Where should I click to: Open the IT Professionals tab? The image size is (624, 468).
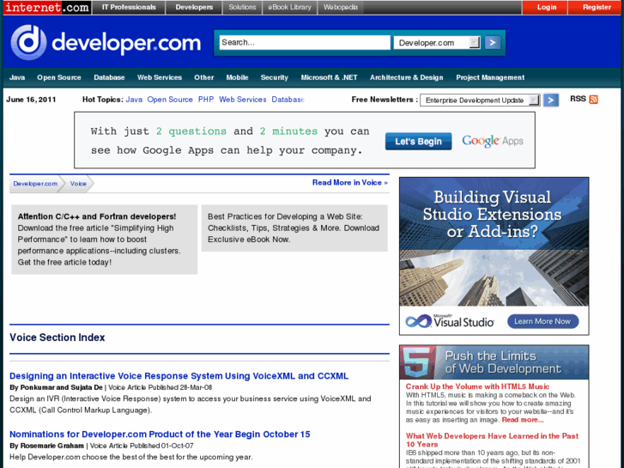pyautogui.click(x=129, y=7)
